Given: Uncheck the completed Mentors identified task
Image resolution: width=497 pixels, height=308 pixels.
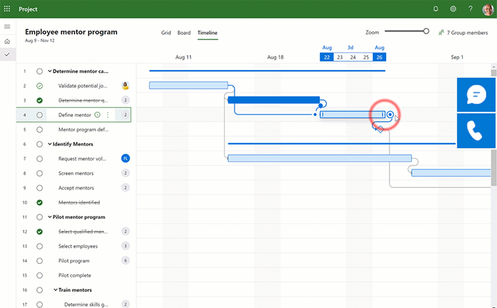Looking at the screenshot, I should pyautogui.click(x=39, y=203).
